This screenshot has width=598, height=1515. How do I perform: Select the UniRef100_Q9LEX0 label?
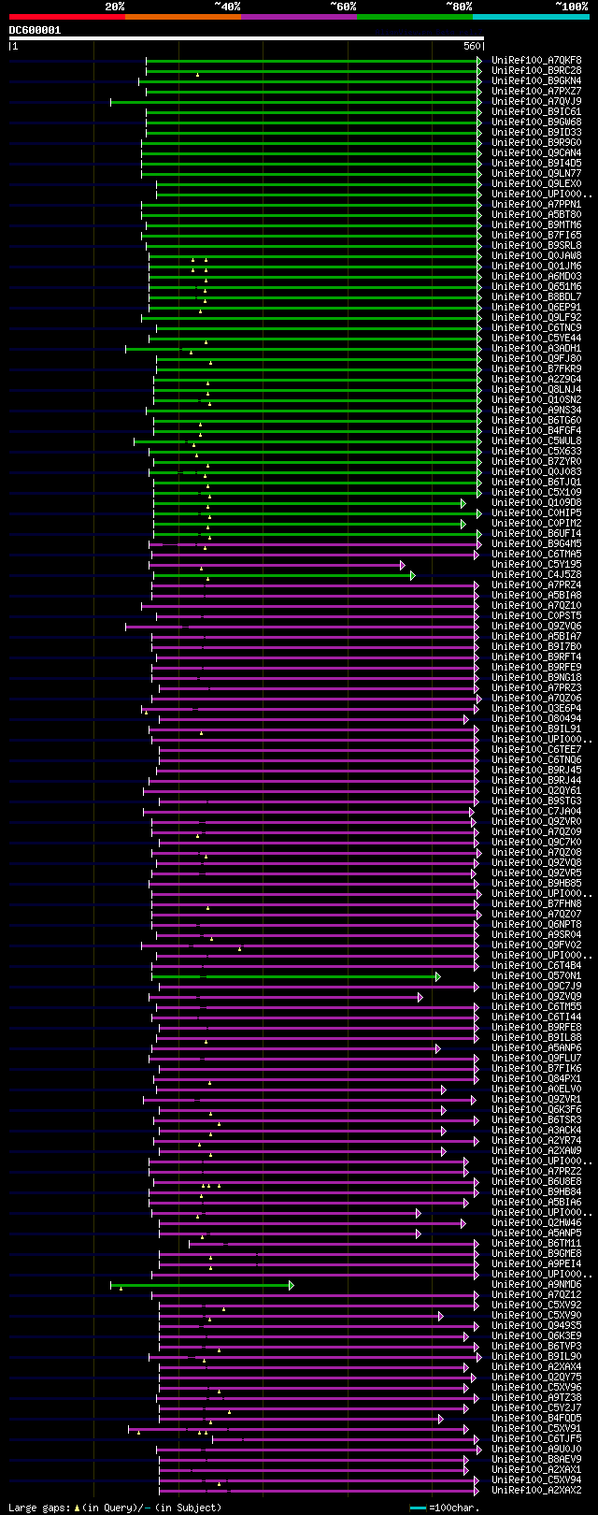coord(536,183)
